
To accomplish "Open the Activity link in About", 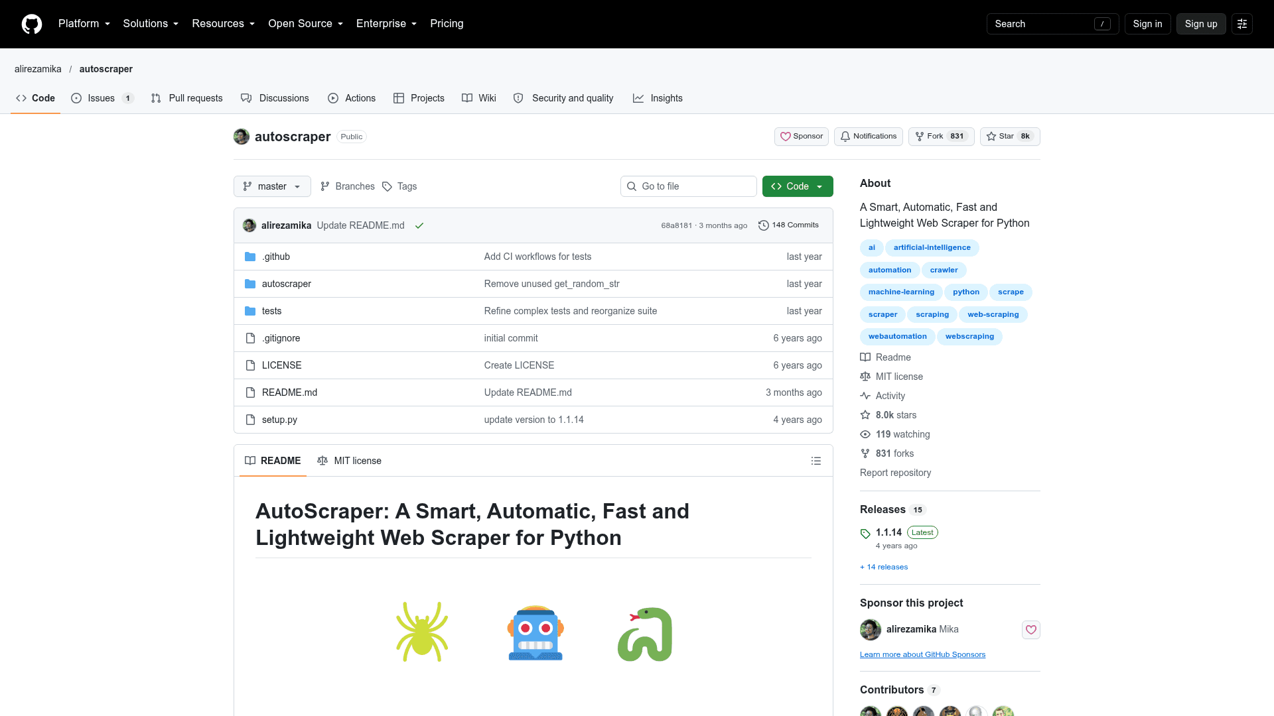I will tap(883, 396).
